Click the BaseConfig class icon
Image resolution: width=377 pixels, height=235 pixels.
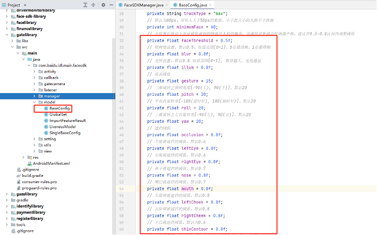46,108
